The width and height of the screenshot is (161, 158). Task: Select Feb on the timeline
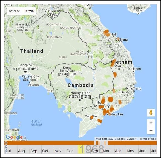[94, 151]
